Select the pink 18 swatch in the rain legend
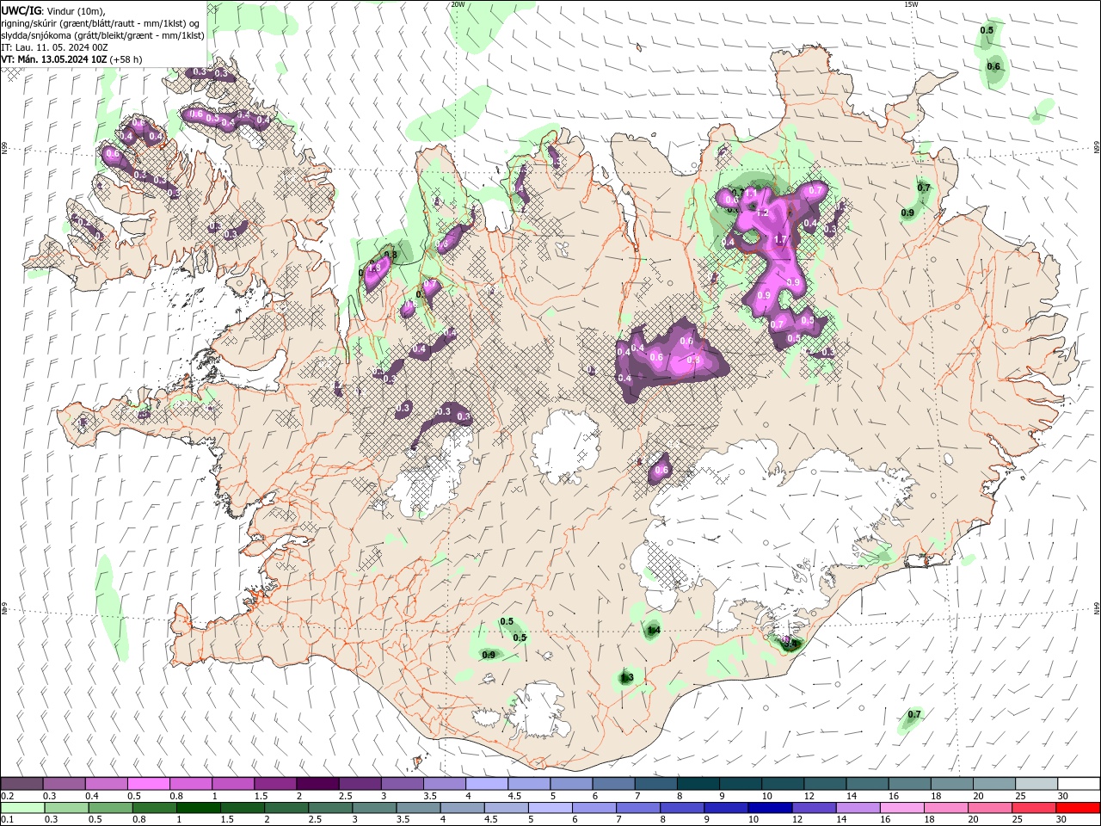Image resolution: width=1101 pixels, height=826 pixels. (x=944, y=808)
